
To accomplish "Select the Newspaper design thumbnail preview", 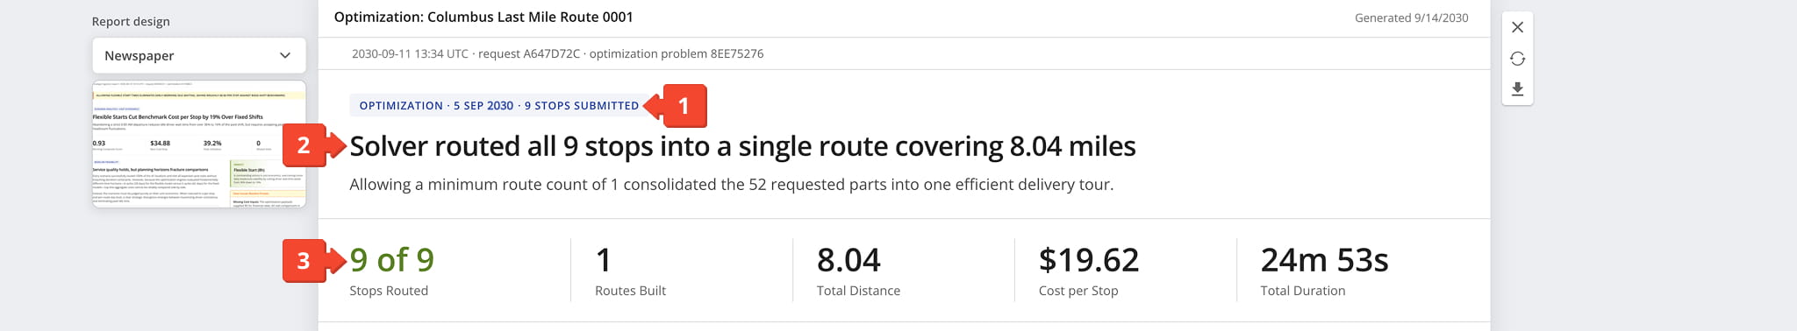I will 199,144.
